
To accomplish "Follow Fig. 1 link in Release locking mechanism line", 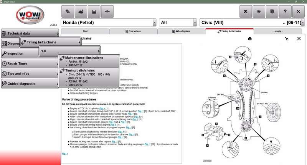I will click(114, 142).
